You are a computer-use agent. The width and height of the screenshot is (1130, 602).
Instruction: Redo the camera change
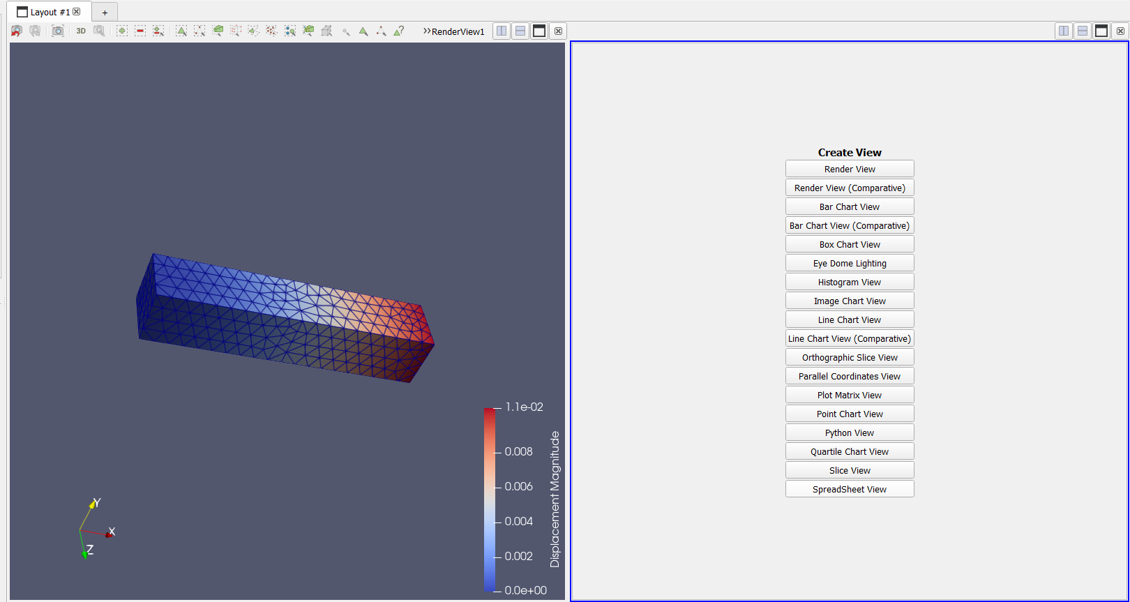point(35,31)
